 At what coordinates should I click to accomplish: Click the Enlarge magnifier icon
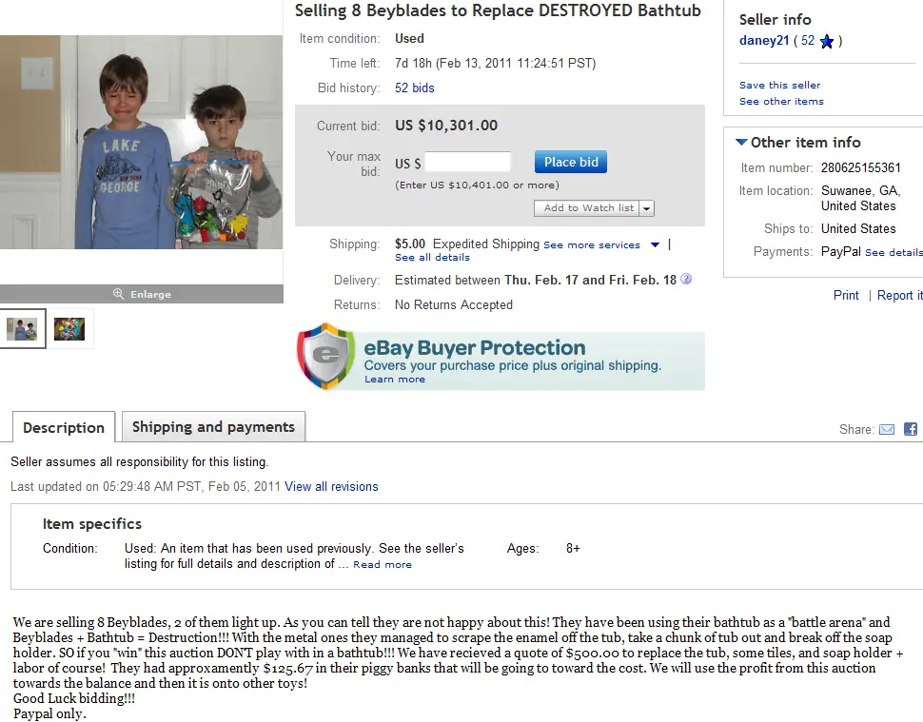(x=118, y=294)
